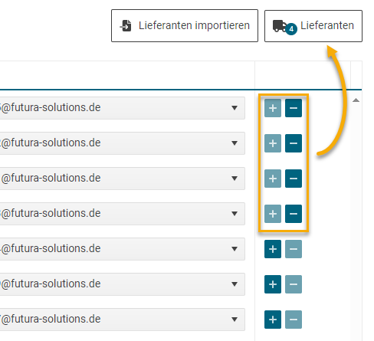Screen dimensions: 374x341
Task: Click the scrollbar up arrow
Action: [356, 100]
